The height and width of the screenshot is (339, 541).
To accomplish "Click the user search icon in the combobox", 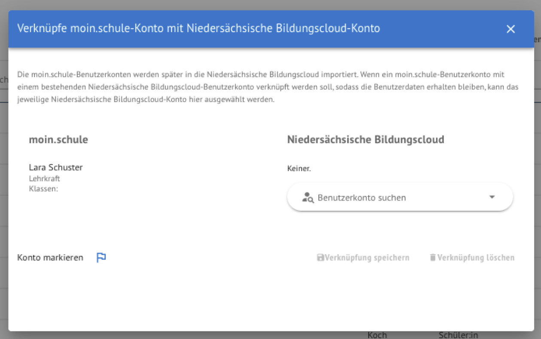I will [x=308, y=198].
